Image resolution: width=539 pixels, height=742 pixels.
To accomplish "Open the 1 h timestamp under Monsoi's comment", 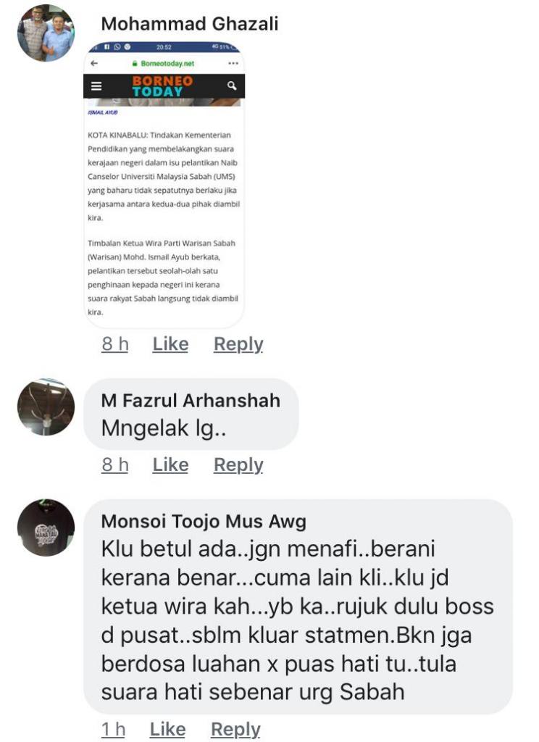I will coord(114,729).
